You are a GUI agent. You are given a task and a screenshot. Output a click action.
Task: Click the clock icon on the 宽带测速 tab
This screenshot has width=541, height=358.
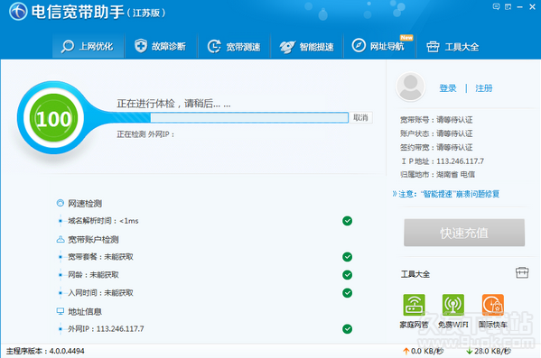coord(214,46)
